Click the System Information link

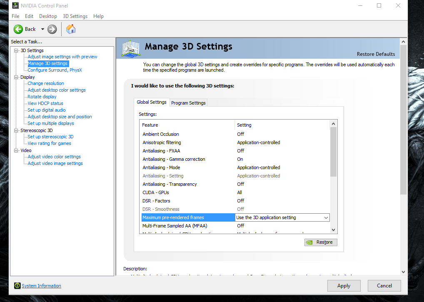41,286
